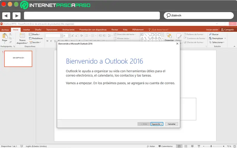Open the Seleccionar dropdown
Image resolution: width=237 pixels, height=148 pixels.
pyautogui.click(x=217, y=42)
